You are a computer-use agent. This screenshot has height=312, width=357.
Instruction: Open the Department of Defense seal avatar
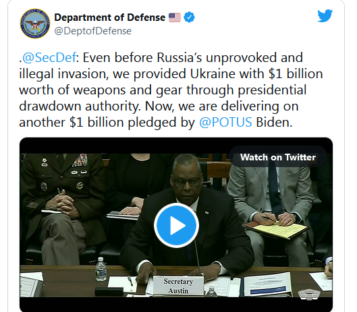(35, 24)
